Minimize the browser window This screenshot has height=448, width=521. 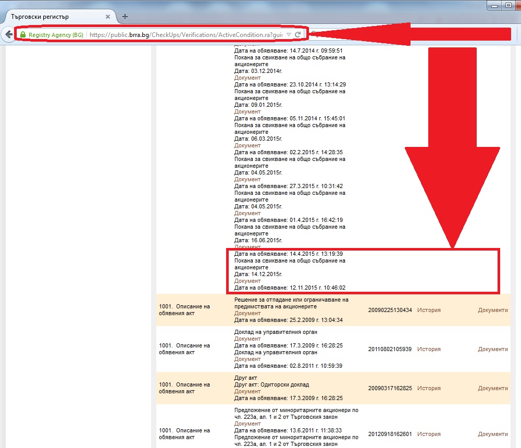click(x=494, y=6)
